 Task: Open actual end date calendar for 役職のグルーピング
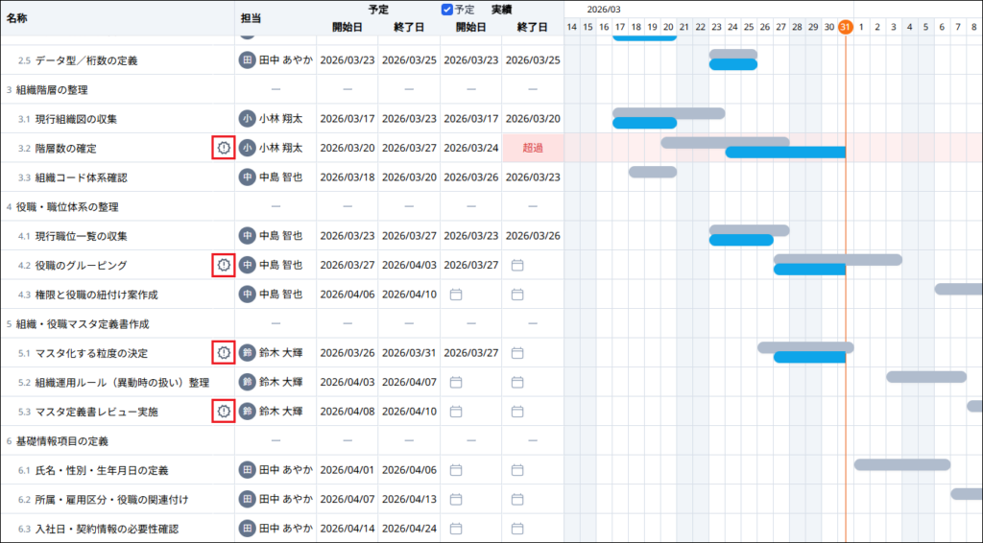[x=516, y=265]
